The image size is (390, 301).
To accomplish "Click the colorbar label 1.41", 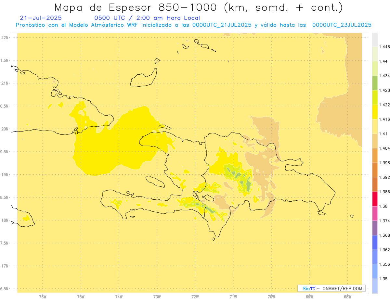I will coord(383,133).
